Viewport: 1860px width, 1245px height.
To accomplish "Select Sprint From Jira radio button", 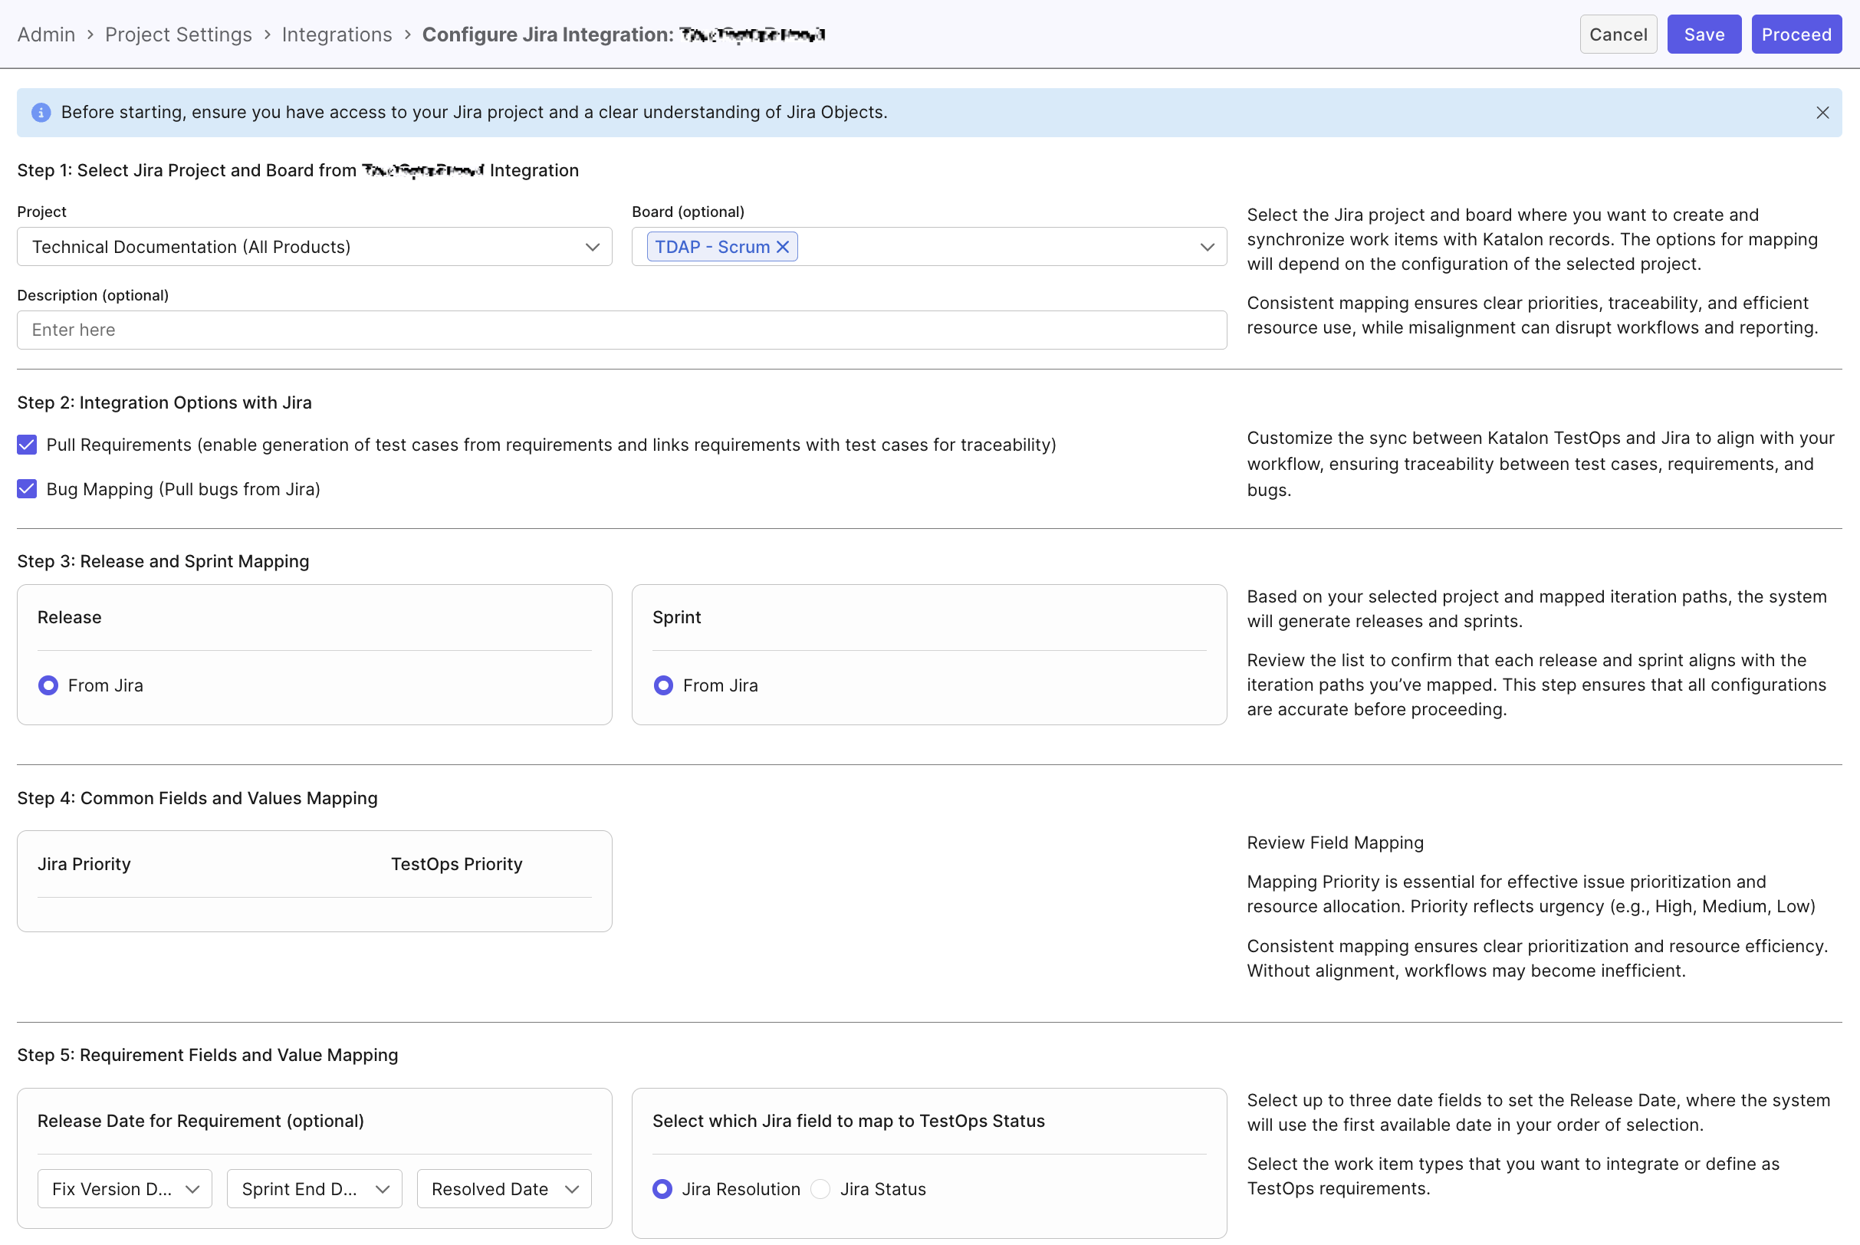I will click(x=663, y=685).
